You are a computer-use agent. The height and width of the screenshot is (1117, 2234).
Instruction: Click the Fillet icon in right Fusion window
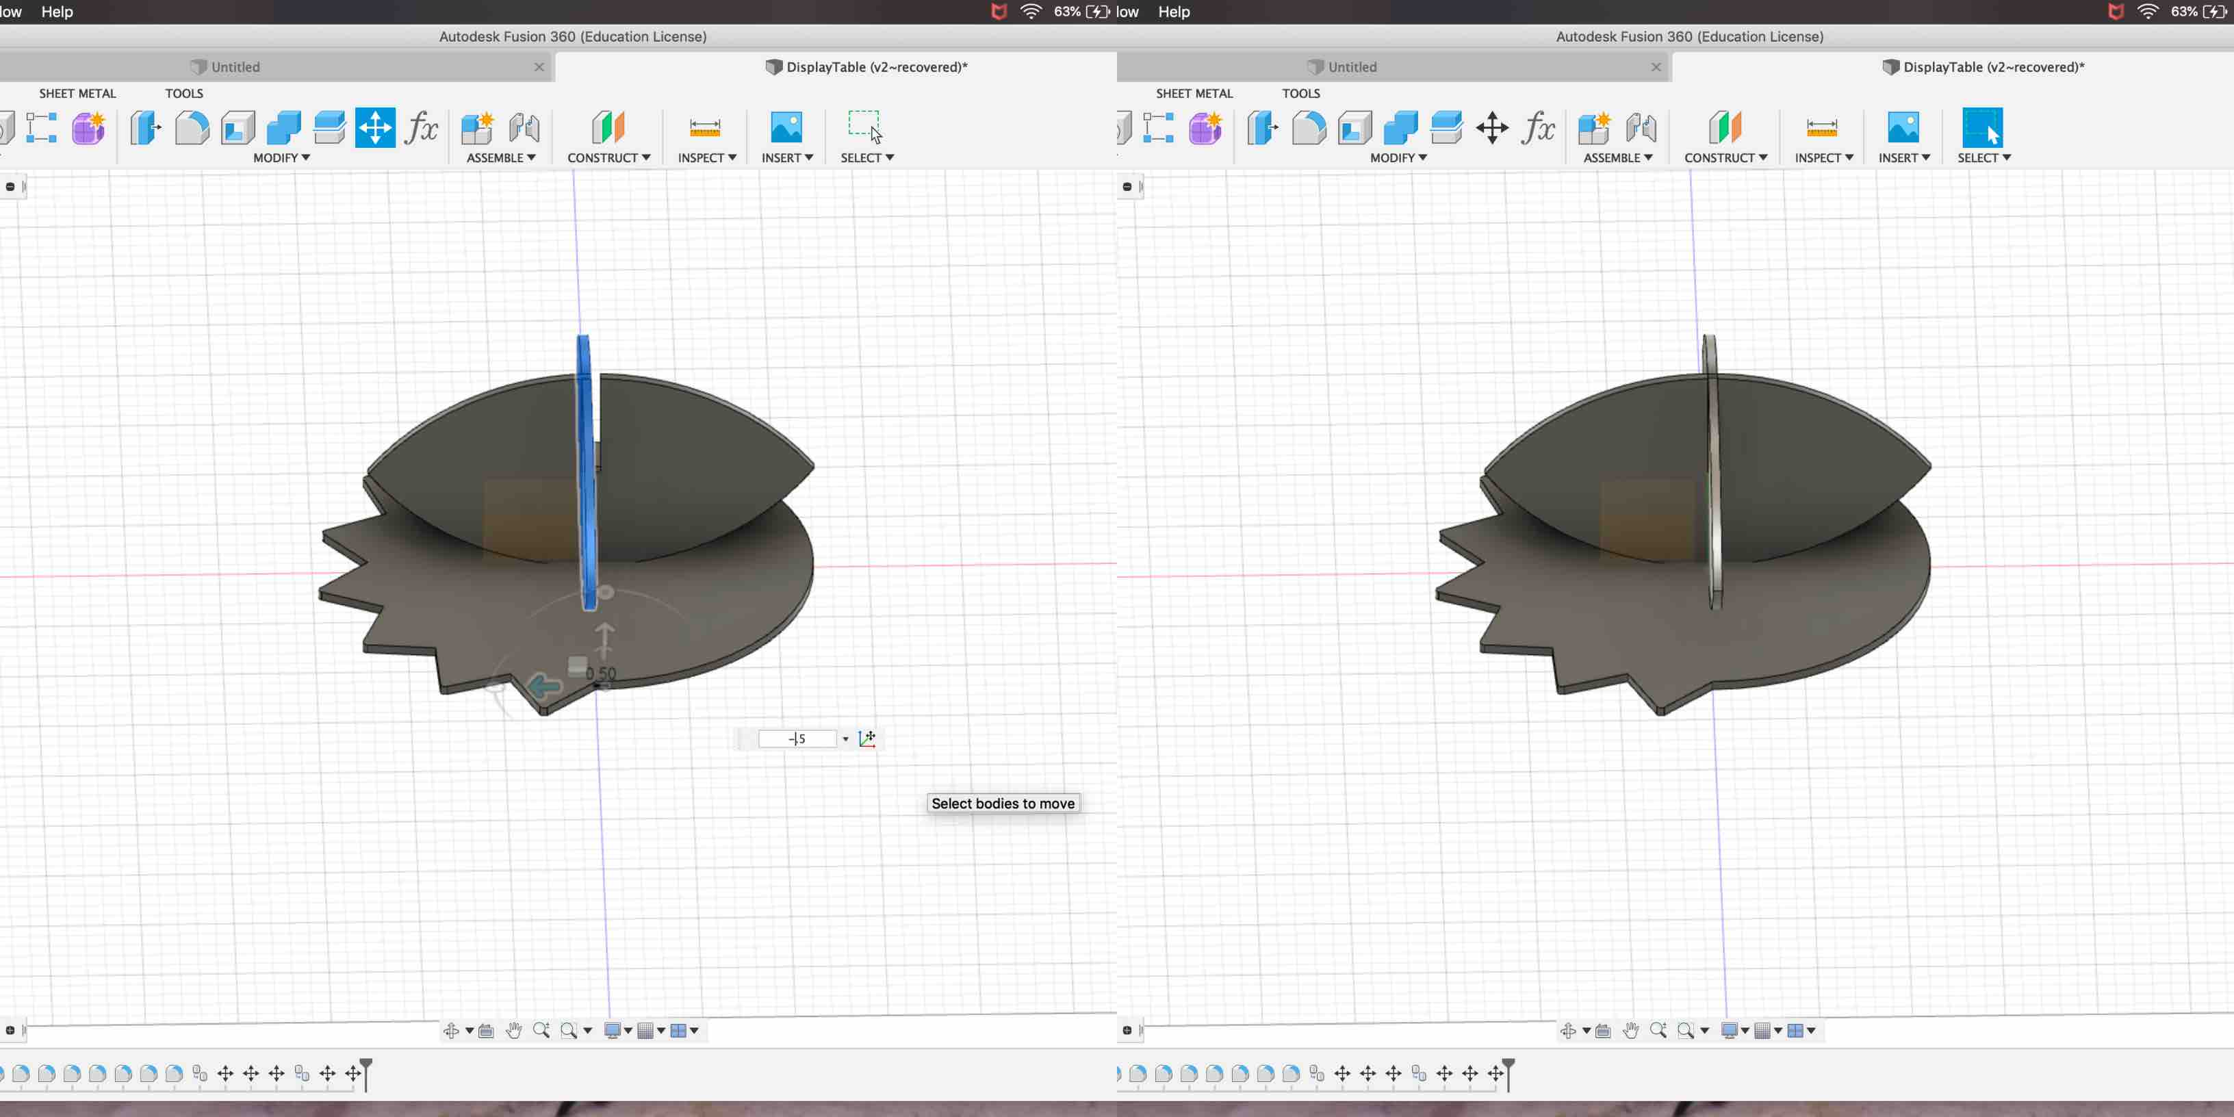pyautogui.click(x=1309, y=129)
